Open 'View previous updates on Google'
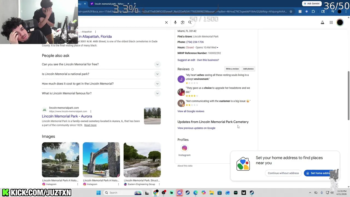Image resolution: width=350 pixels, height=197 pixels. pyautogui.click(x=196, y=128)
